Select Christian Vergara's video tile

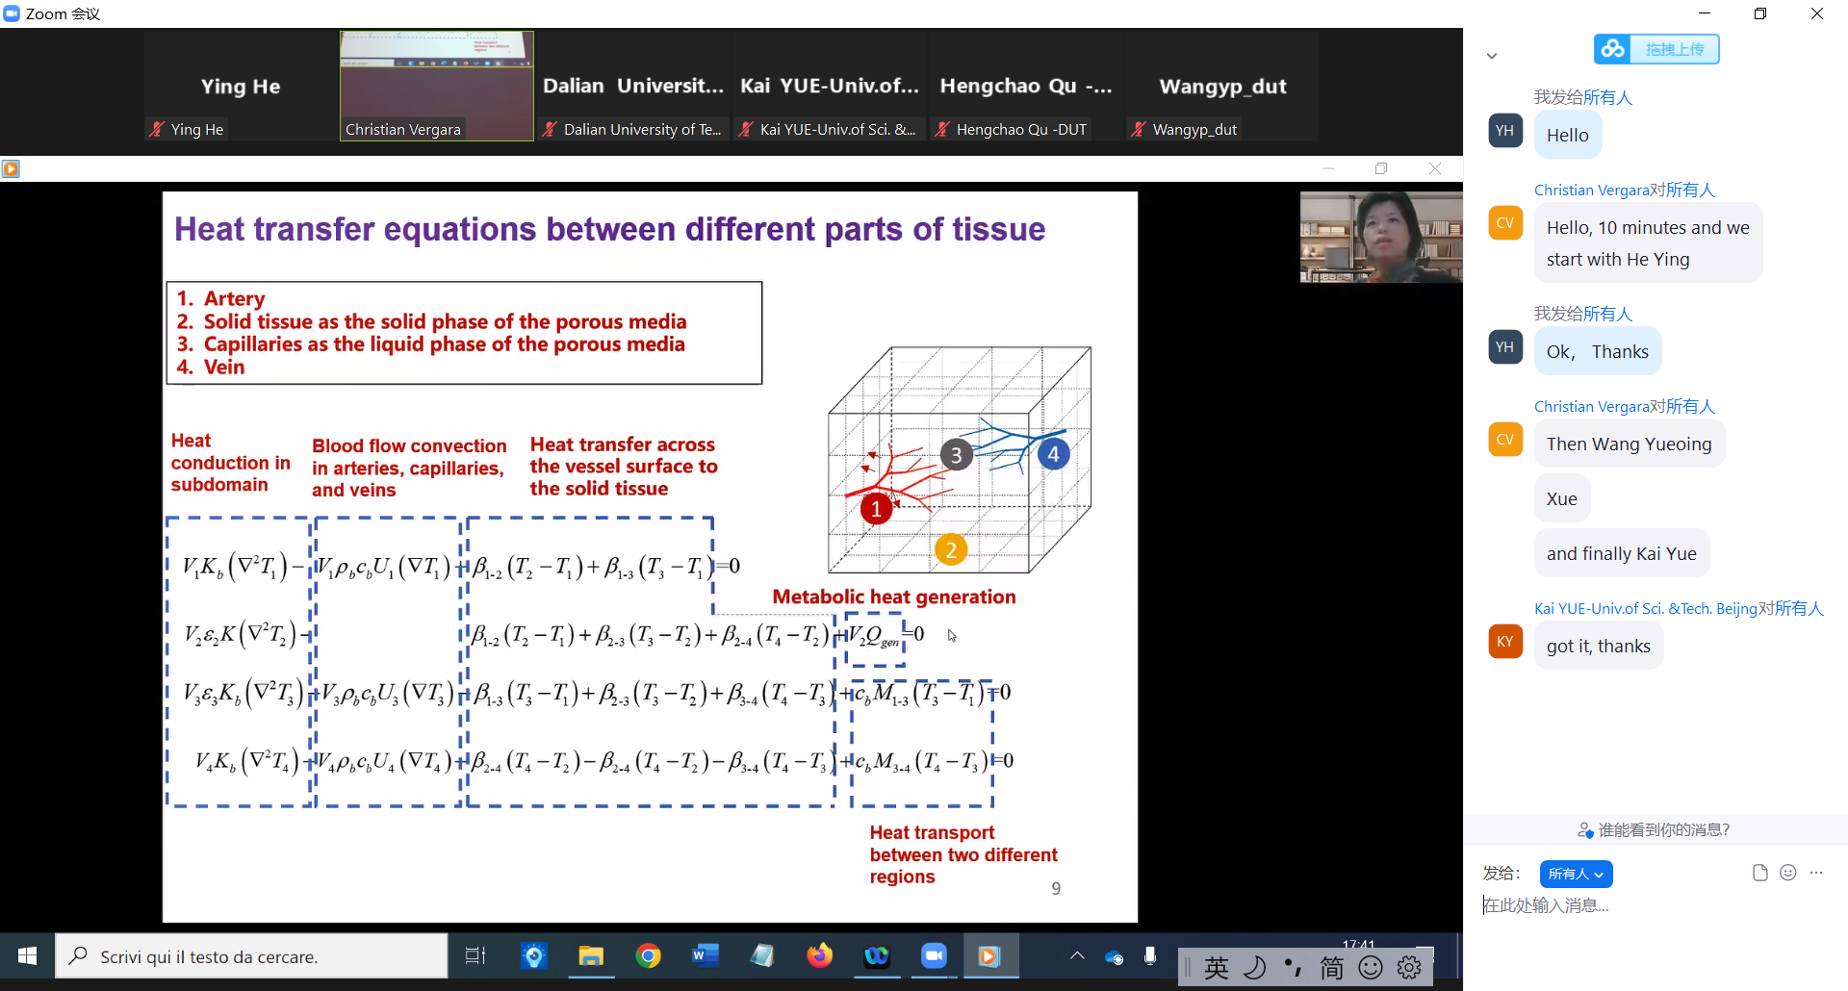[437, 87]
